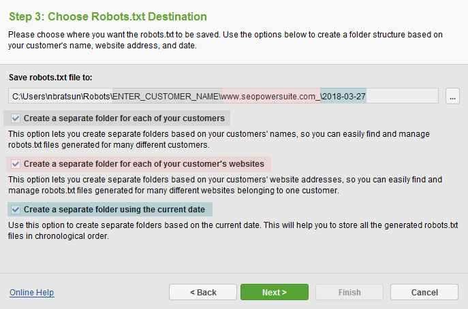Proceed with the green Next button
This screenshot has height=309, width=468.
[275, 292]
